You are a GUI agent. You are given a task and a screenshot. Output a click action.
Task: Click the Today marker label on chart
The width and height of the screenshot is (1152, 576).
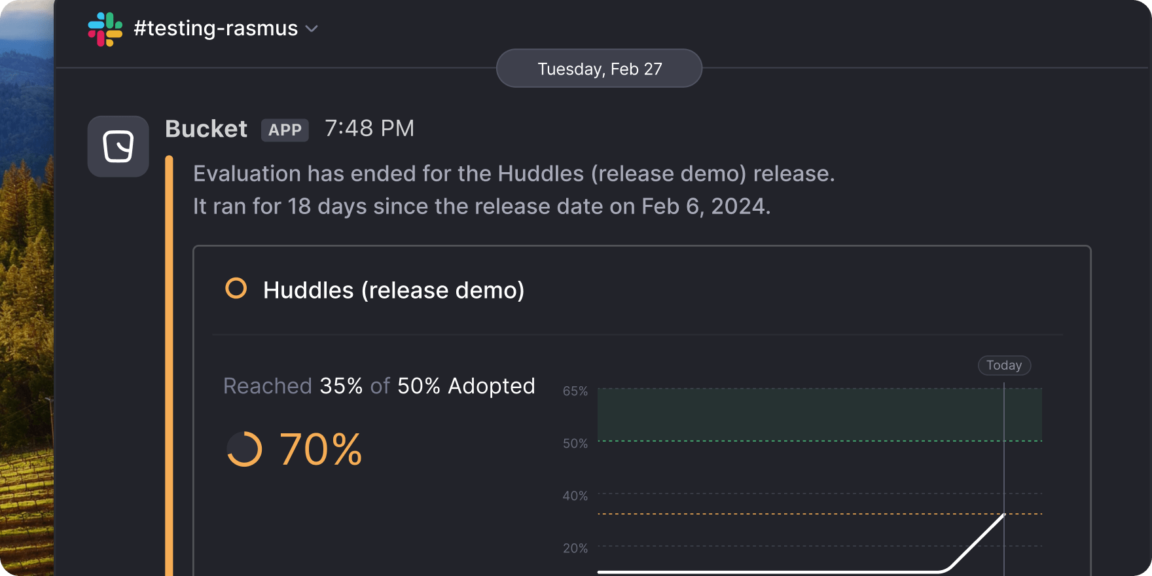pos(1004,365)
